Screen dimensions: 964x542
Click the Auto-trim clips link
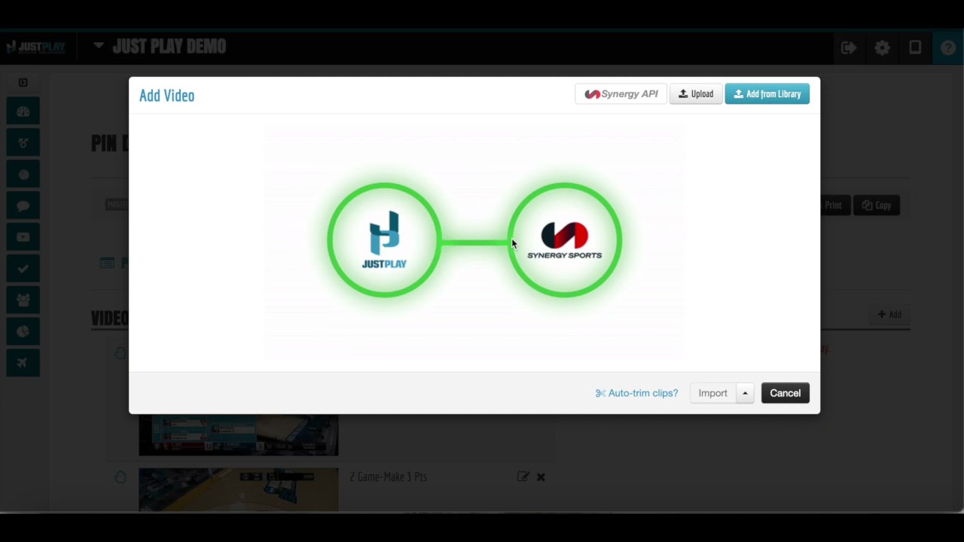tap(636, 393)
